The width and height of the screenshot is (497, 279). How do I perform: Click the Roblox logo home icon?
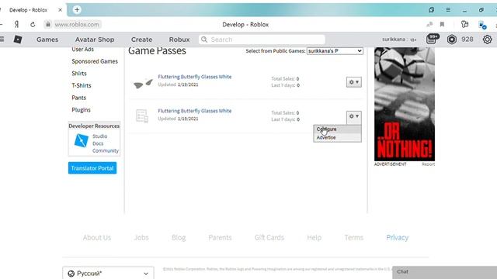[x=18, y=40]
